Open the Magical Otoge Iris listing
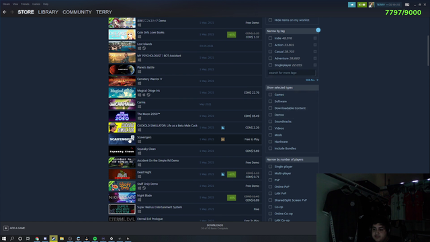 click(x=185, y=93)
